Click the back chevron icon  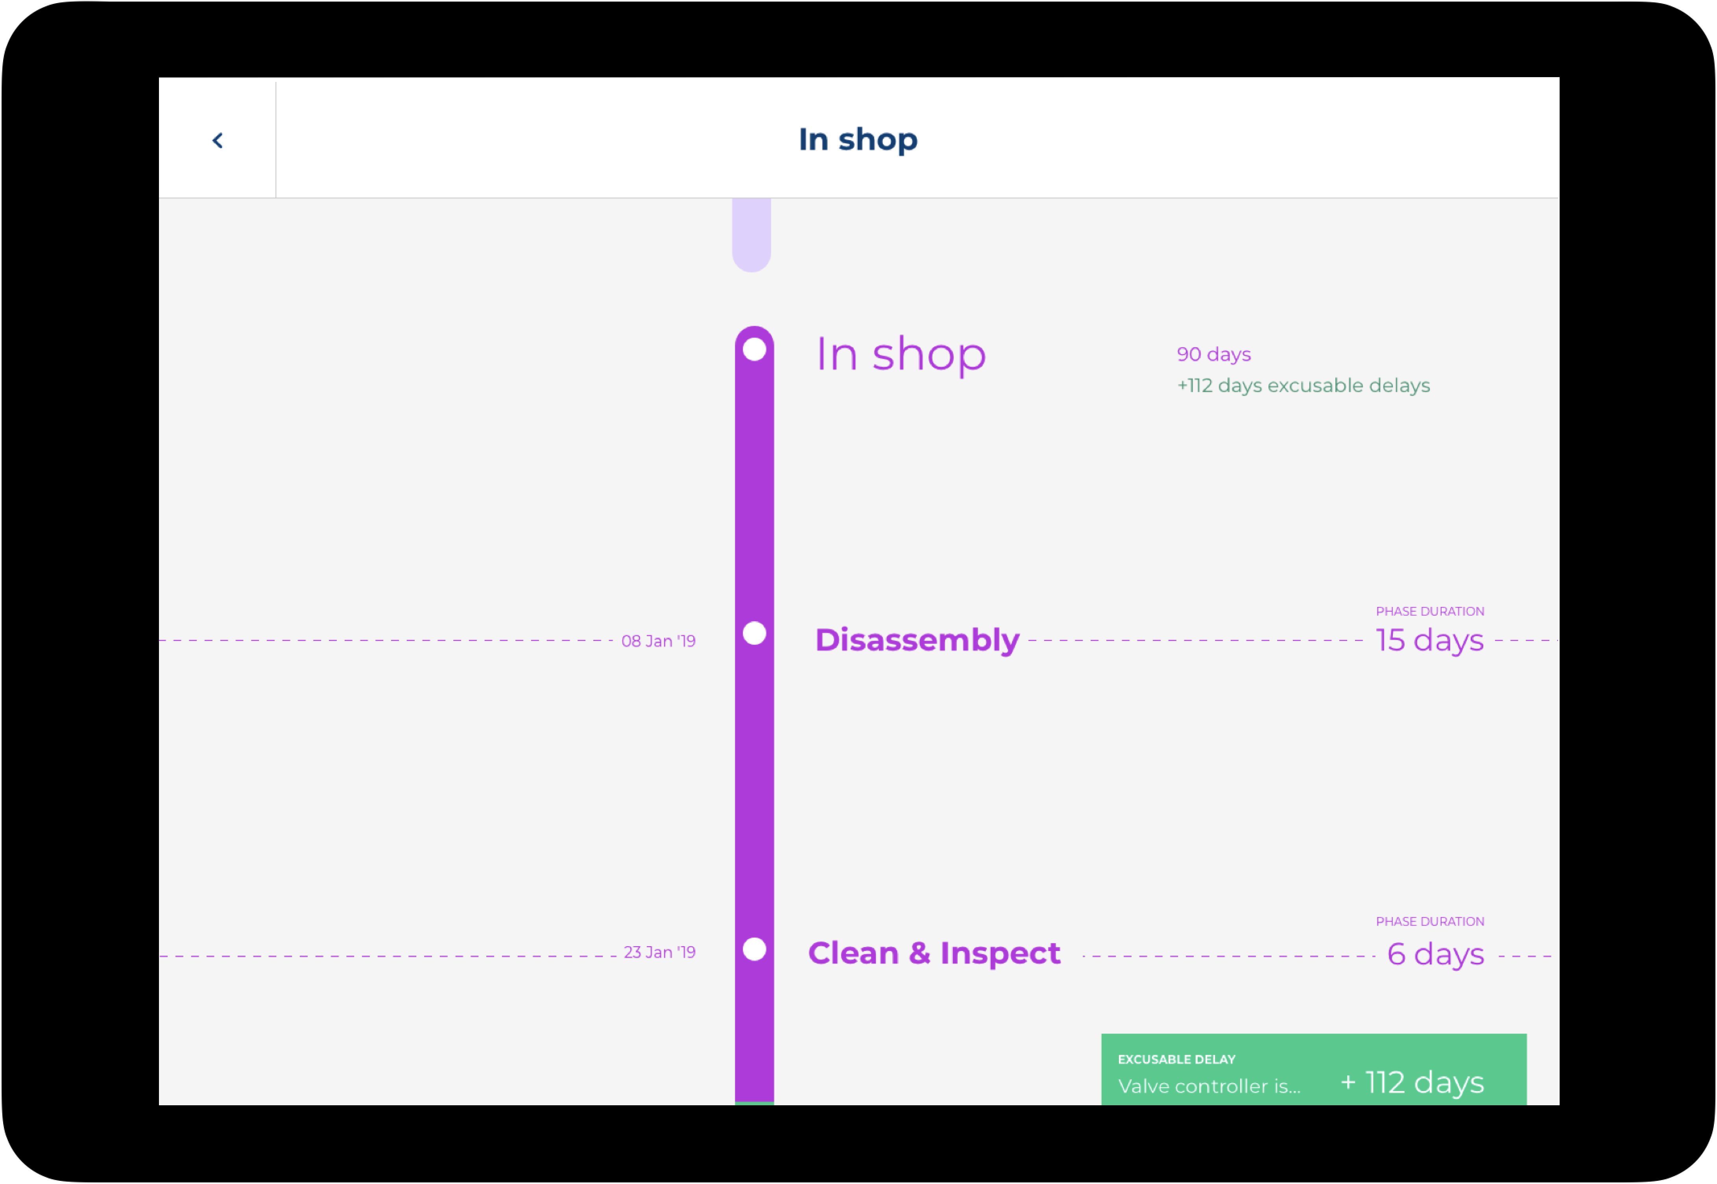coord(217,140)
